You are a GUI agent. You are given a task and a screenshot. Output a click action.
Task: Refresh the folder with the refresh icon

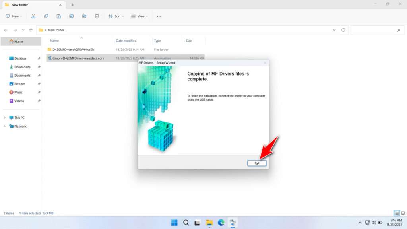343,30
